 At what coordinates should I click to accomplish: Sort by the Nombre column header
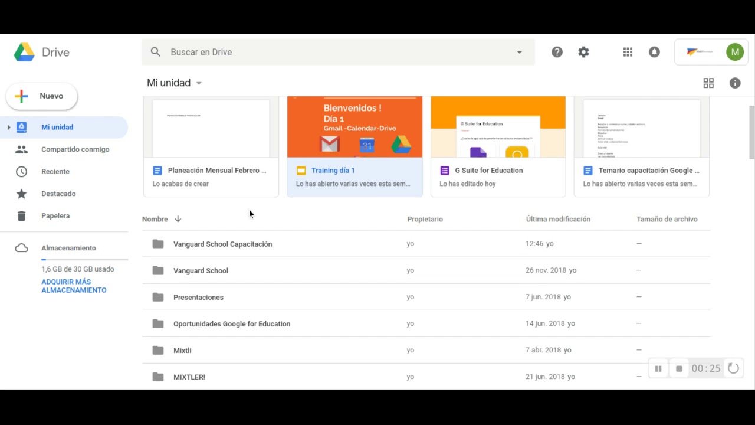(x=155, y=219)
